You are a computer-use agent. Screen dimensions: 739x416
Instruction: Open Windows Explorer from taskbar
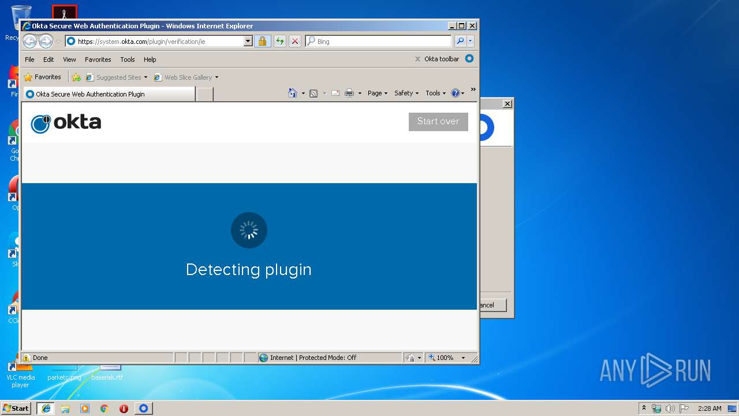click(x=65, y=408)
